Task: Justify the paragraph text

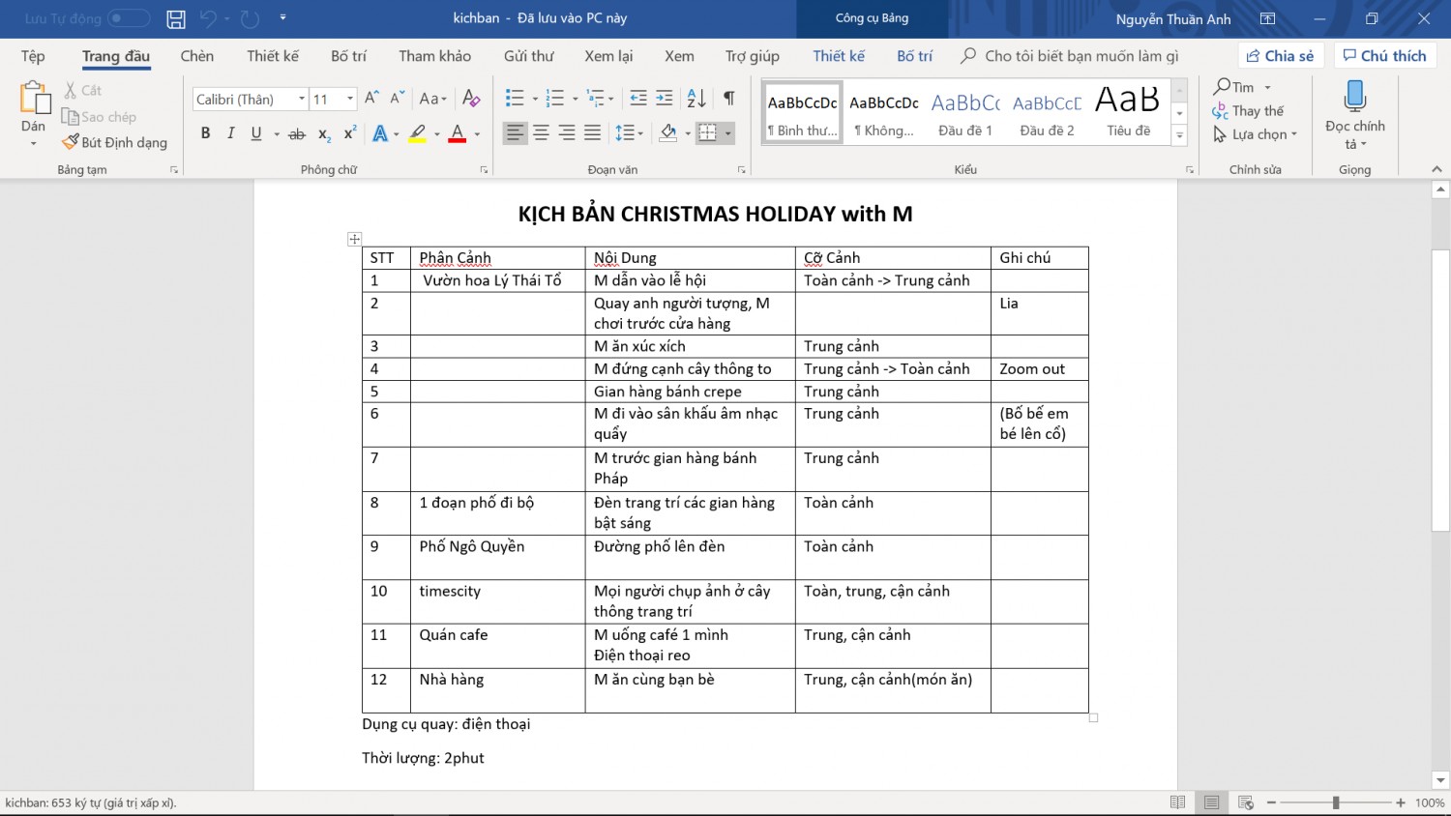Action: click(x=593, y=133)
